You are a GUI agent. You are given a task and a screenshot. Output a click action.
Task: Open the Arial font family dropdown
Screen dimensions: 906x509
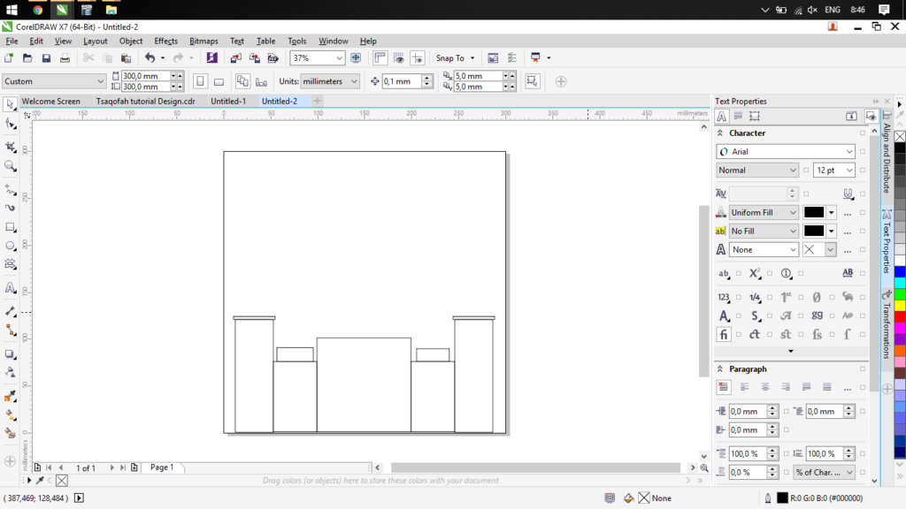(848, 152)
